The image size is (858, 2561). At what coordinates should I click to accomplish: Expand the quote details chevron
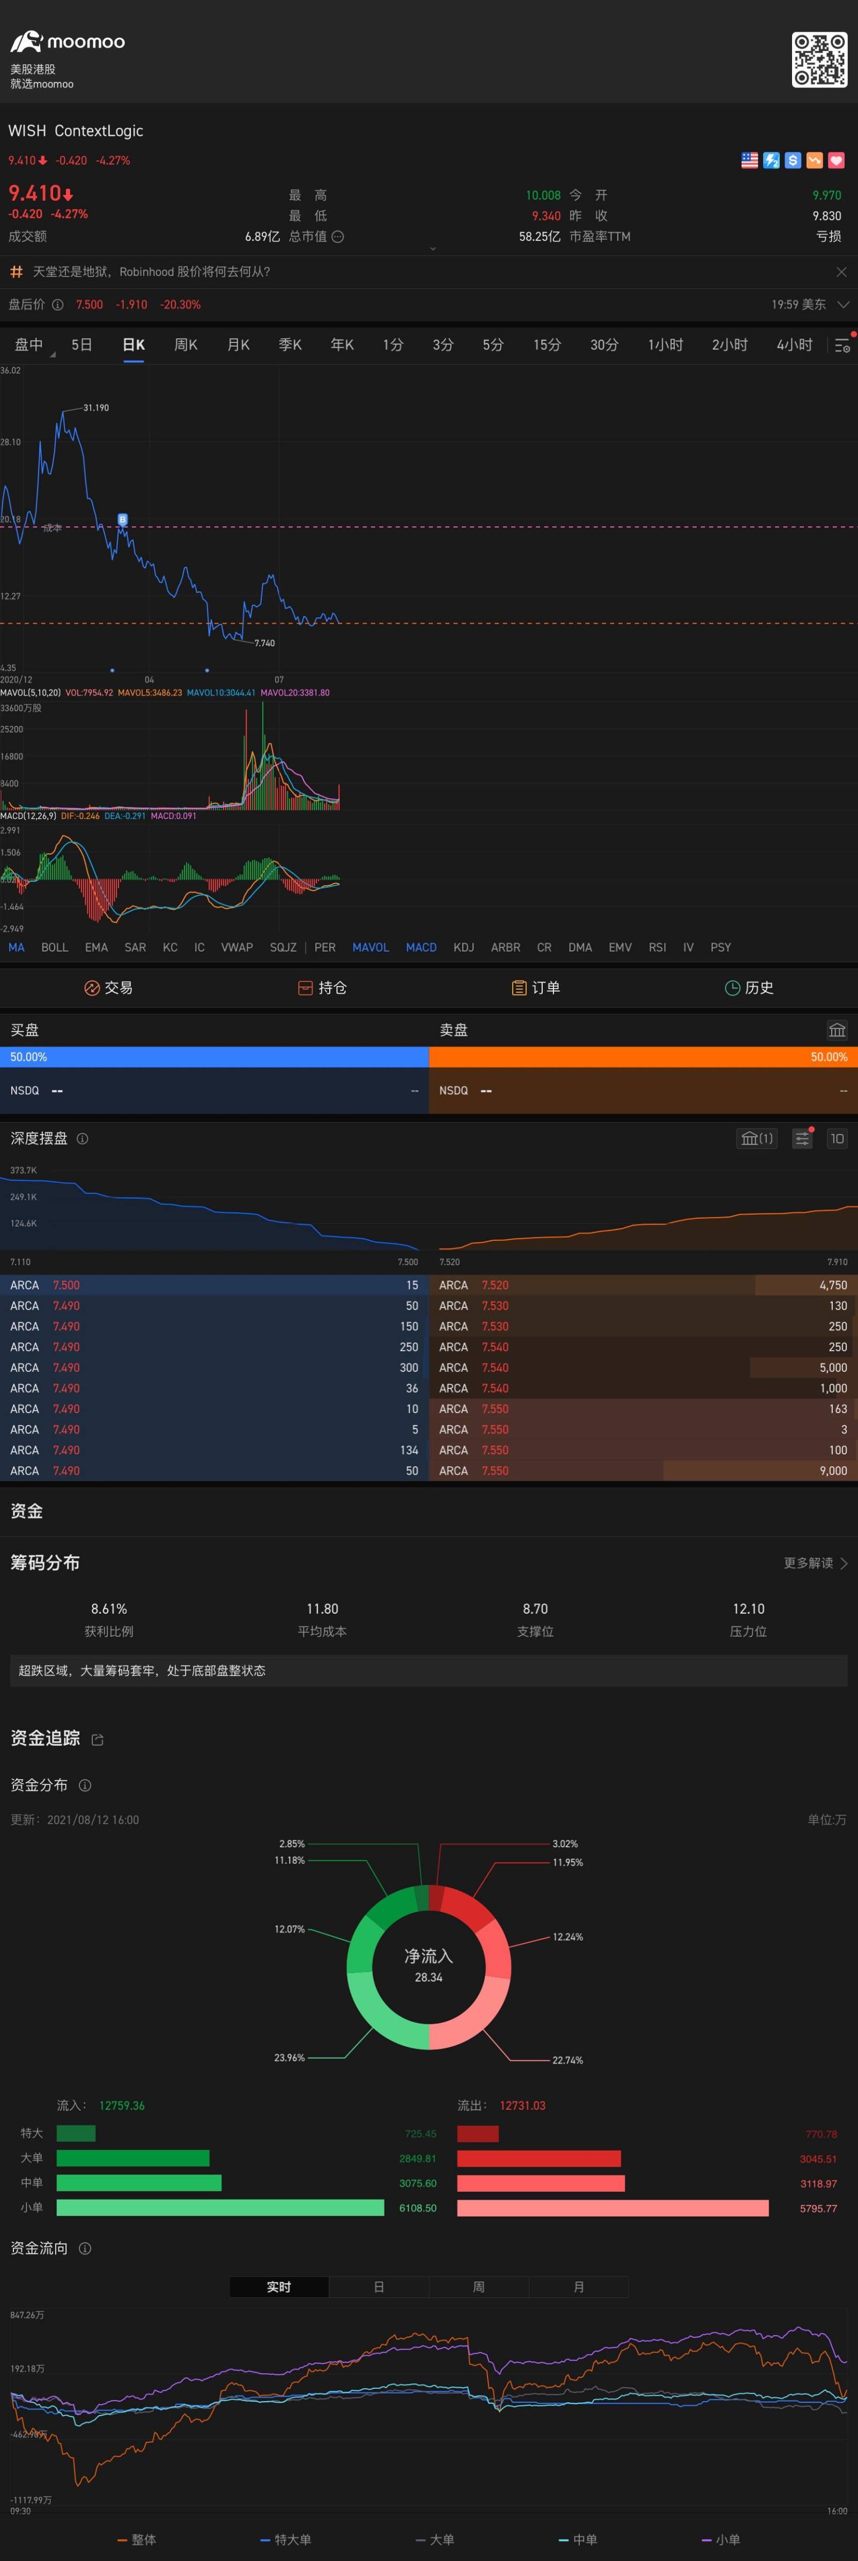(433, 248)
